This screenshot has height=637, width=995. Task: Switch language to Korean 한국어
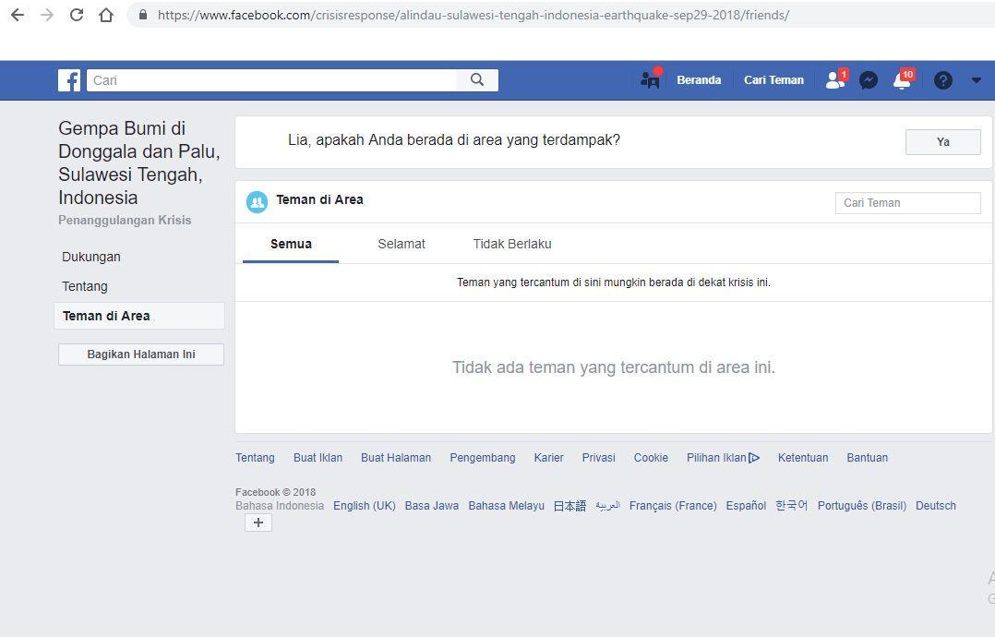point(791,506)
